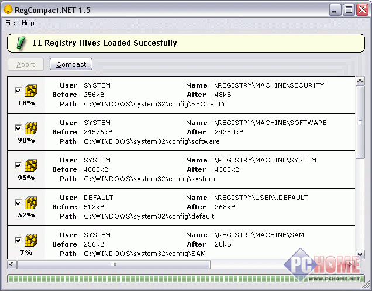Click the 512kB before size value
This screenshot has width=372, height=291.
coord(94,207)
